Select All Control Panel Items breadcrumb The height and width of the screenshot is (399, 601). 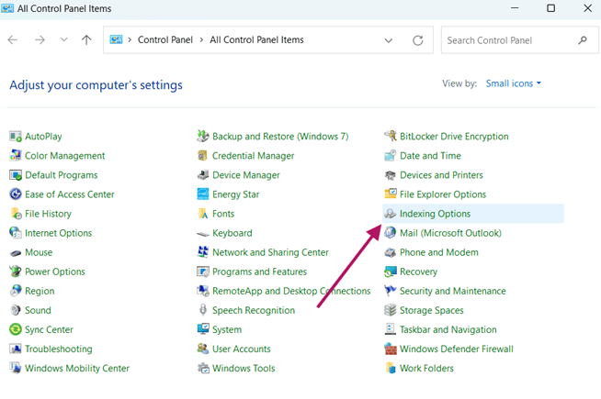click(x=256, y=39)
